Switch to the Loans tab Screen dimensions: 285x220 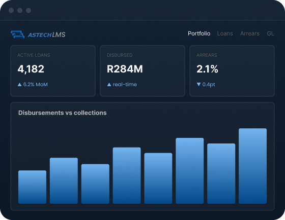tap(225, 33)
